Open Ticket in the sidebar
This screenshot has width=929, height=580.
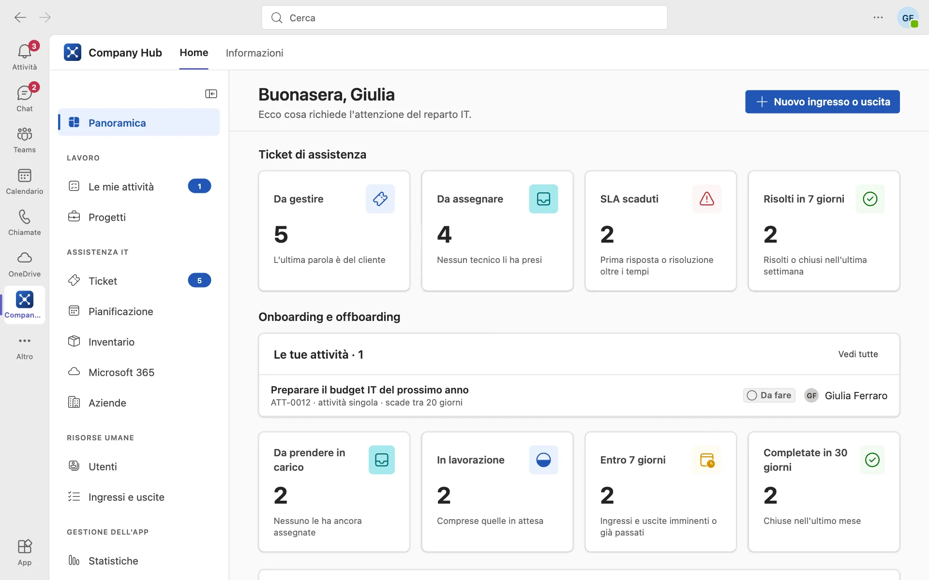[x=139, y=281]
